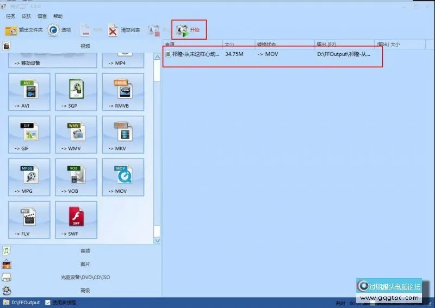Toggle the 使用多线程 multithreading checkbox
The height and width of the screenshot is (308, 435).
click(x=48, y=302)
